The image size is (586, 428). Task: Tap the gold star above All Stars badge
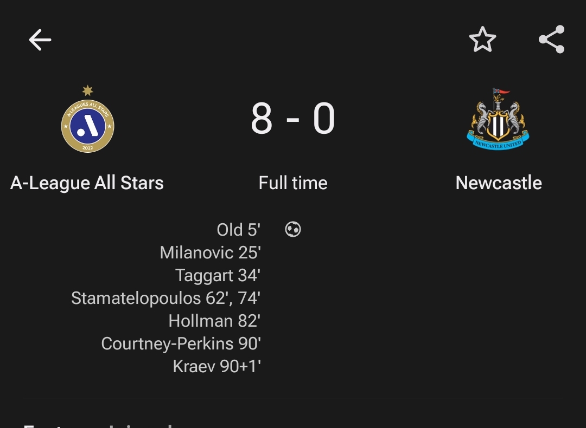click(x=88, y=90)
